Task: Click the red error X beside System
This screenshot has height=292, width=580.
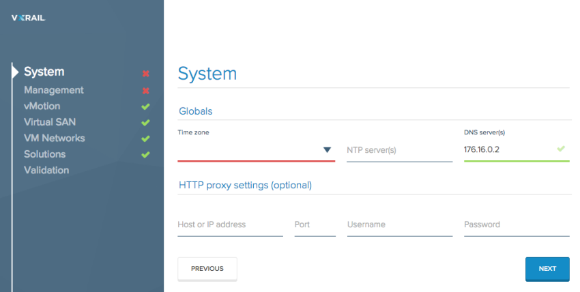Action: pyautogui.click(x=146, y=74)
